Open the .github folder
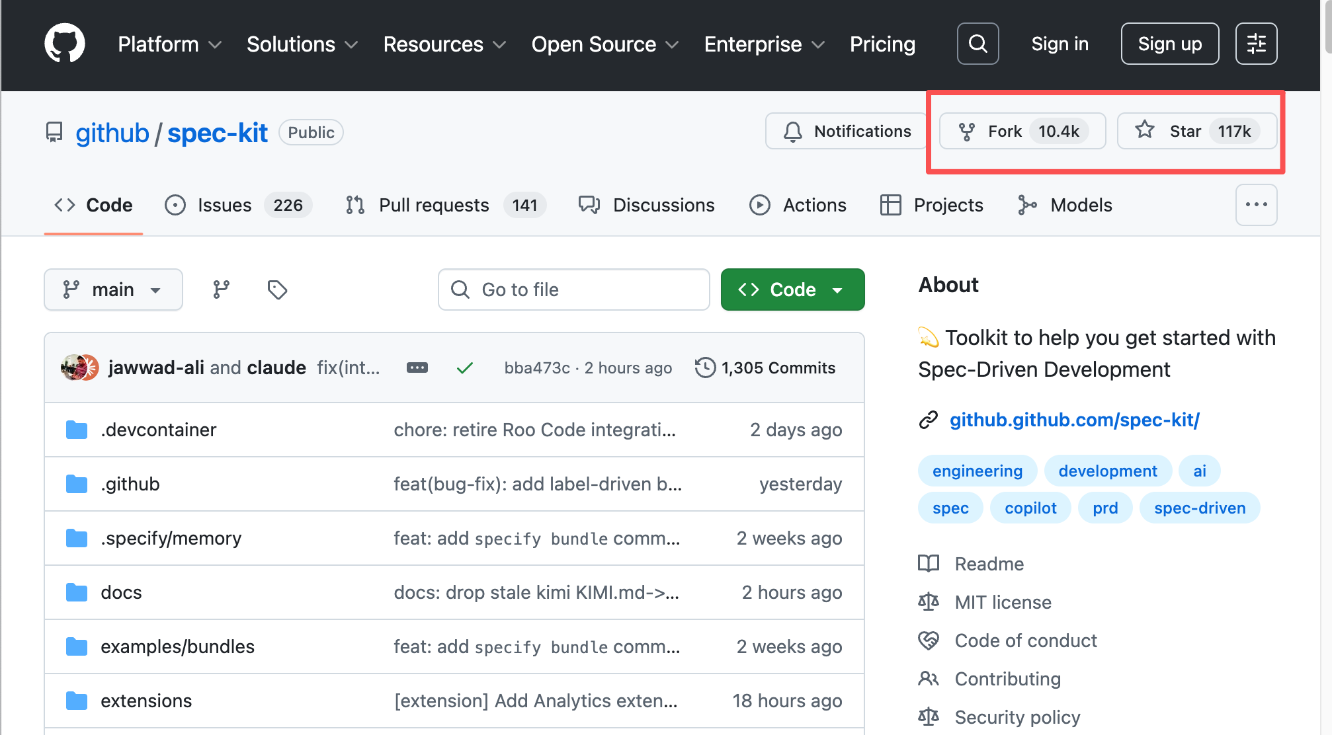 130,484
